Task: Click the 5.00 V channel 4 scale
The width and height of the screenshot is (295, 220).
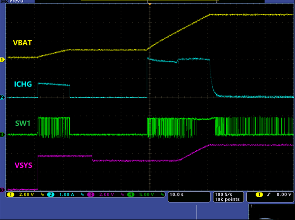Action: 147,194
